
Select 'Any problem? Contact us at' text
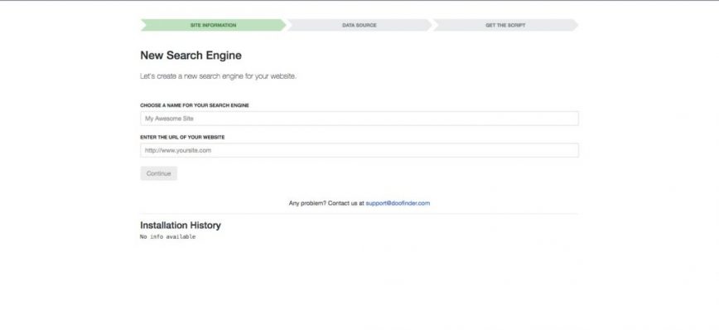(x=326, y=203)
